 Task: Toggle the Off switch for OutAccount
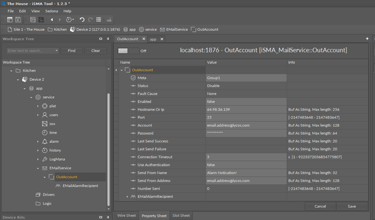click(128, 51)
